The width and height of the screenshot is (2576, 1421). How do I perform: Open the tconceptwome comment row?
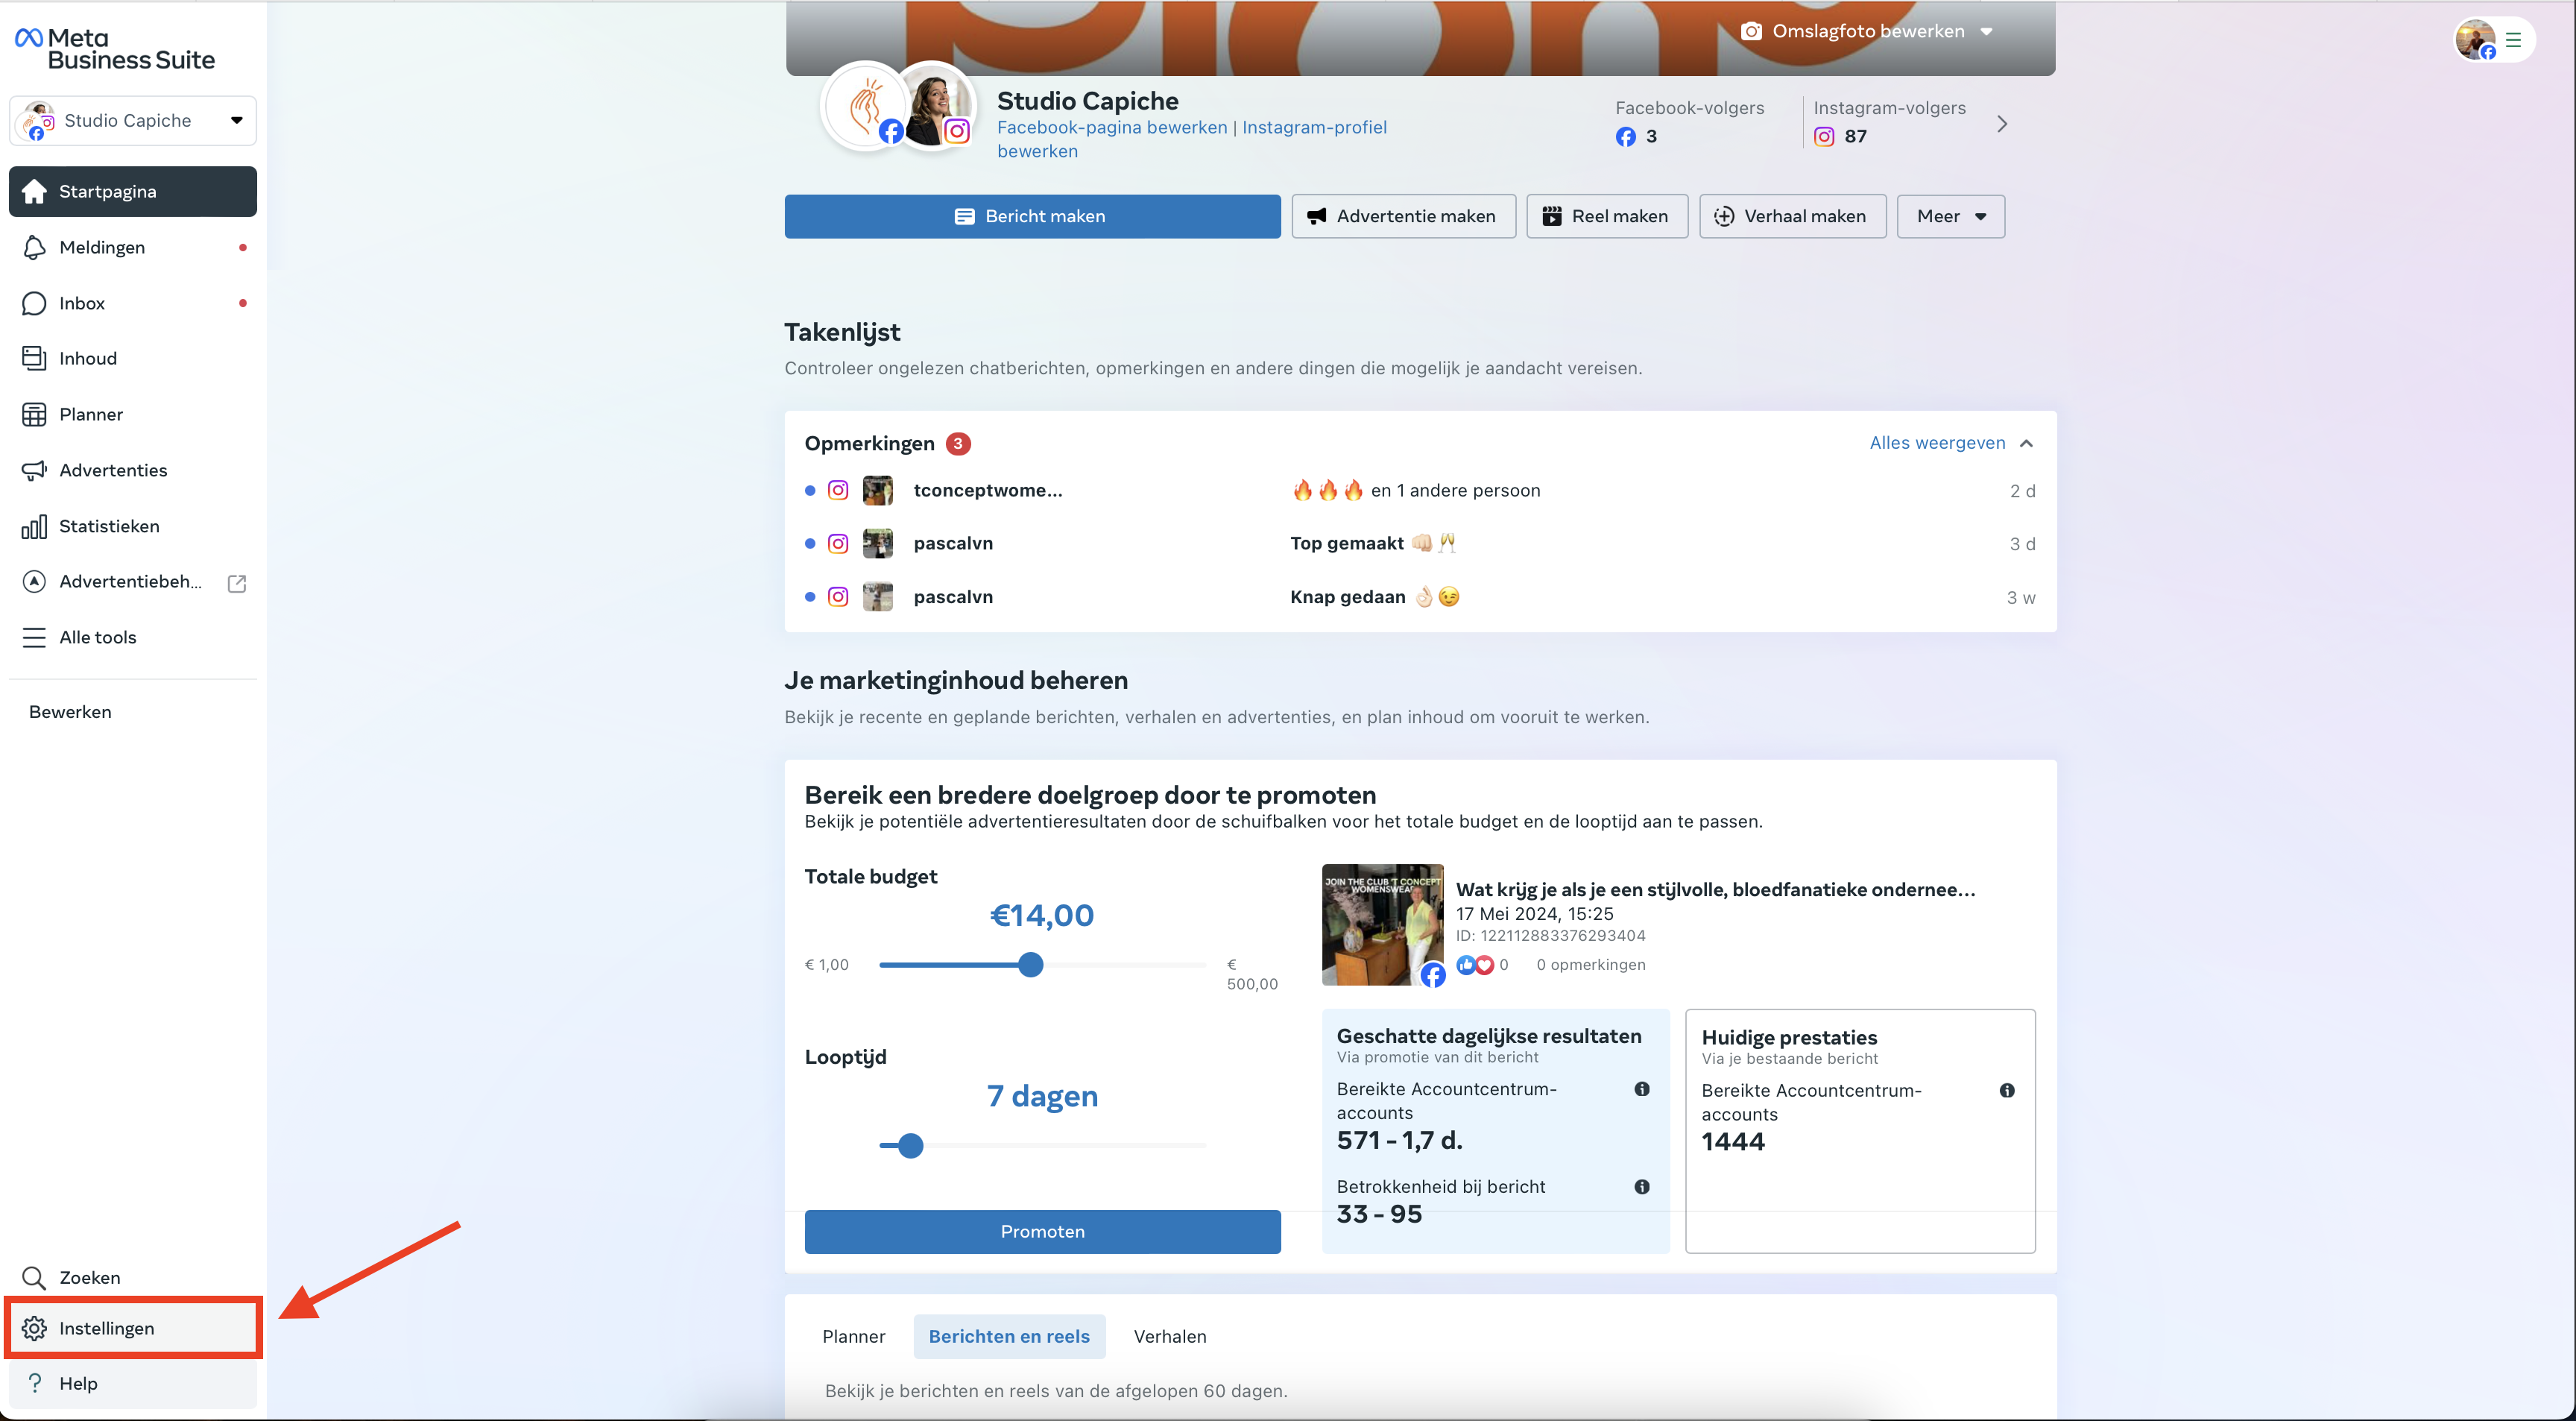1420,490
